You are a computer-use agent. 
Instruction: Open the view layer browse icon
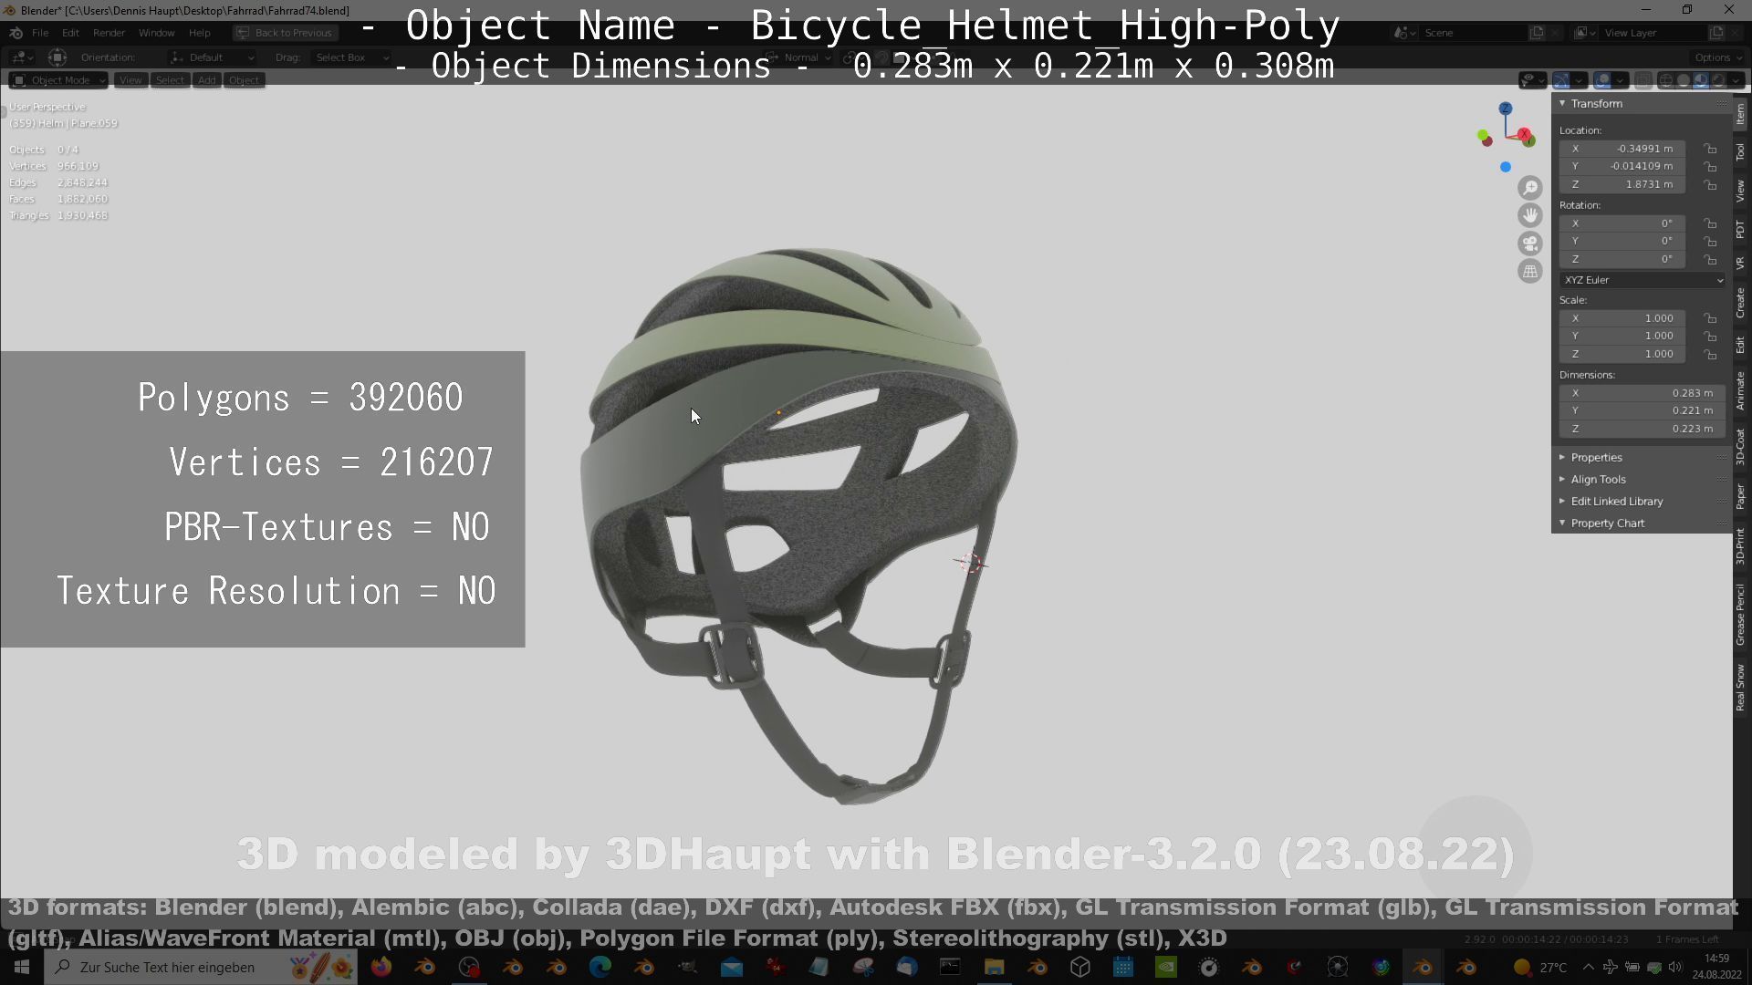(1586, 33)
